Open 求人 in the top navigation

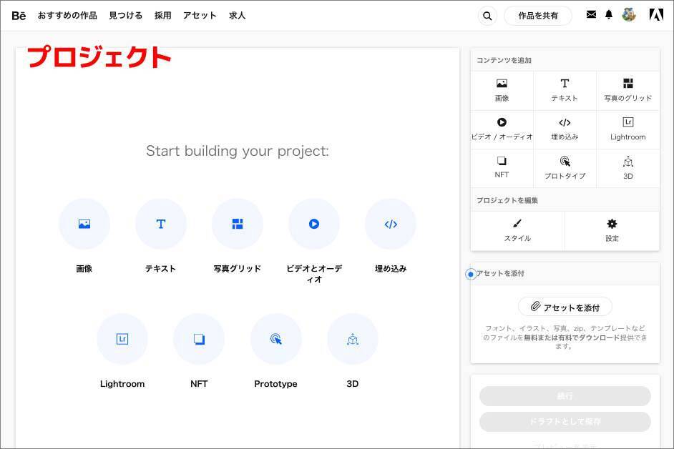coord(238,16)
